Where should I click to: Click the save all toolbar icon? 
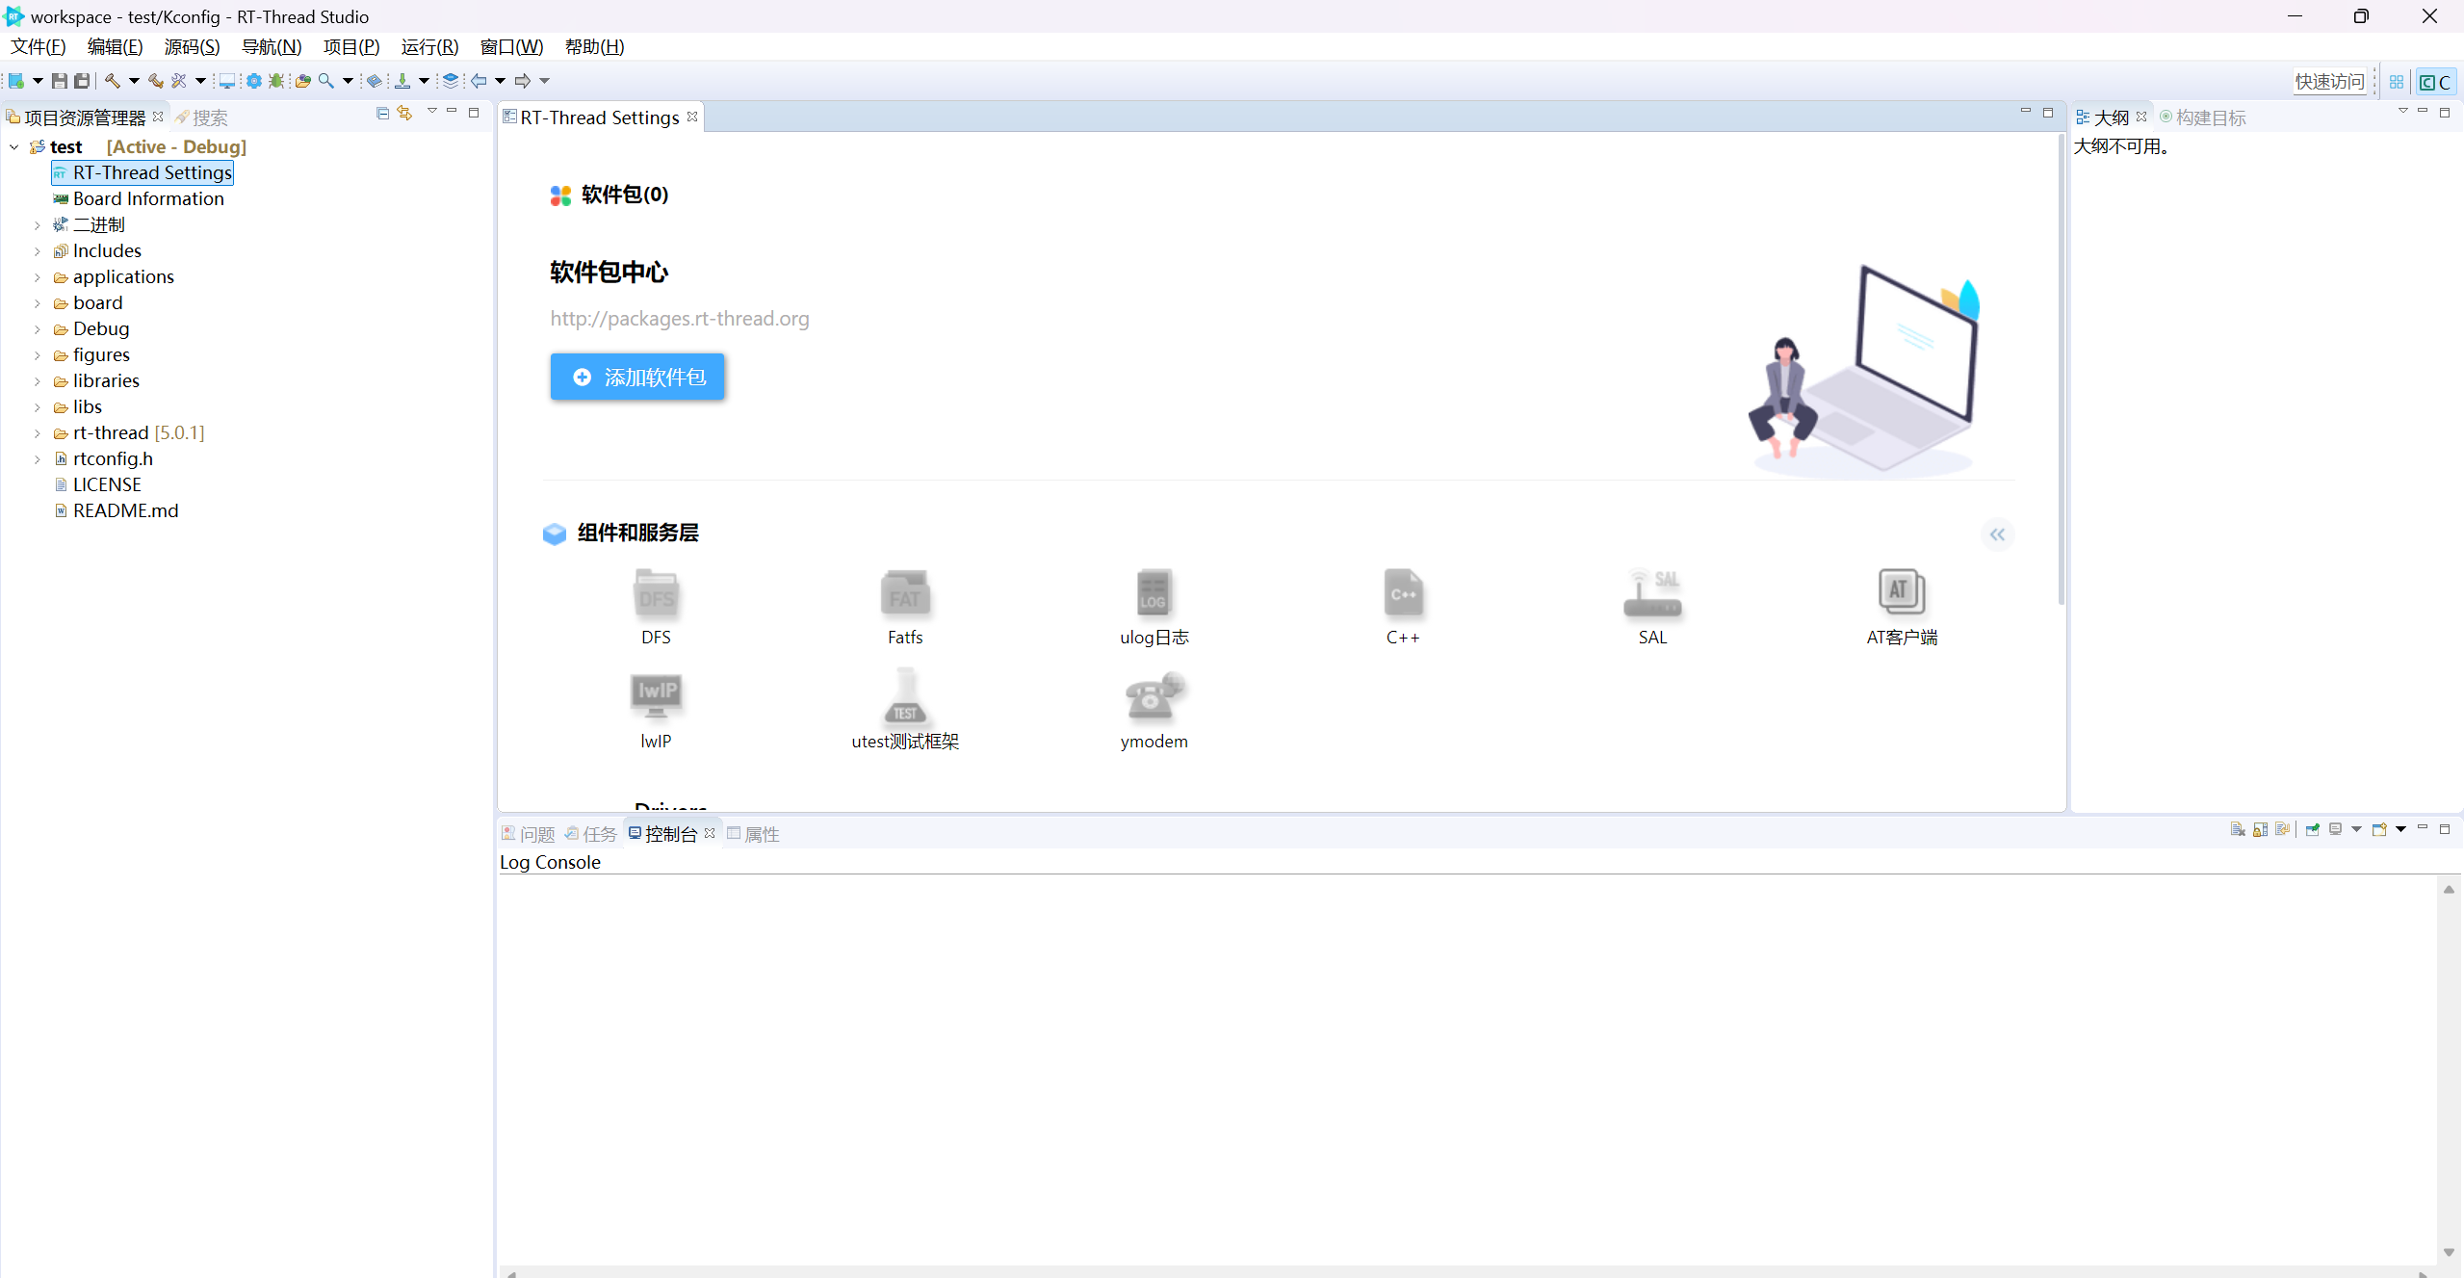[82, 81]
